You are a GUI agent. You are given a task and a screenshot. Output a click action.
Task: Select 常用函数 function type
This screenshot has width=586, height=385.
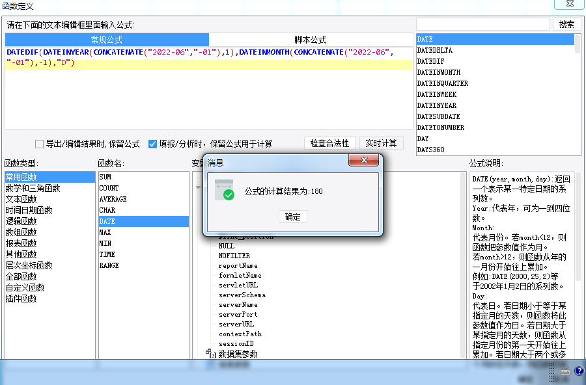pyautogui.click(x=50, y=177)
